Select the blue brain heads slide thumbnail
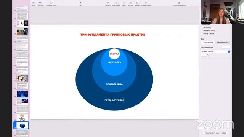 click(22, 94)
